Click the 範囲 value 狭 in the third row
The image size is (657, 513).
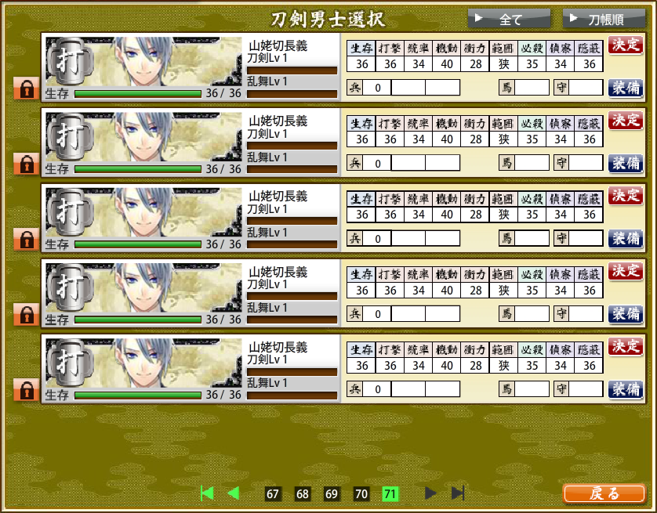[503, 215]
